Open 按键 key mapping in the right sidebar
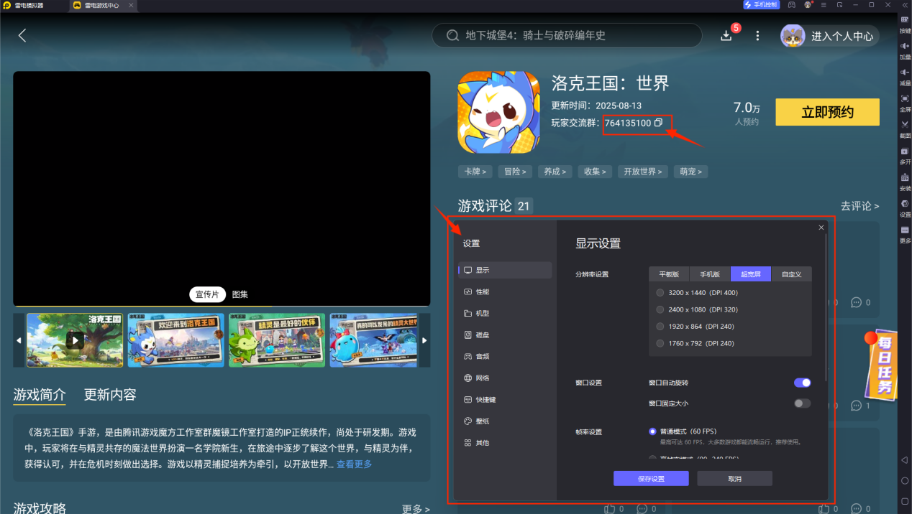Viewport: 912px width, 514px height. click(905, 23)
